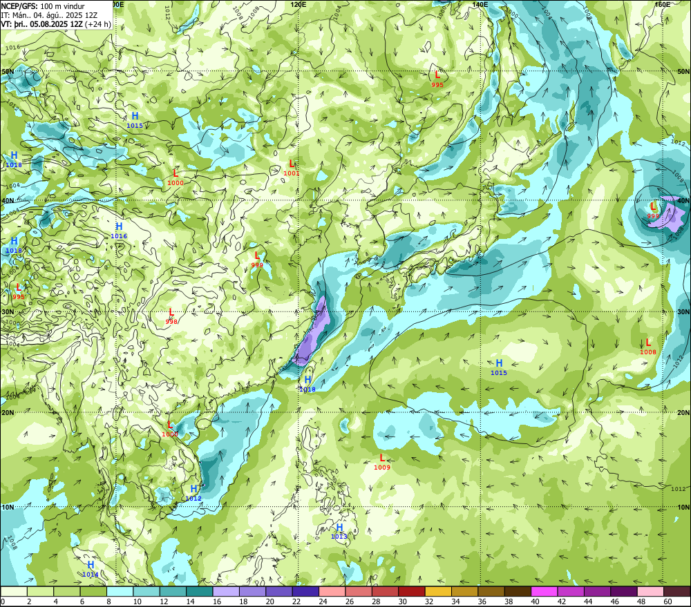Select the golden yellow 32–34 legend swatch
The height and width of the screenshot is (607, 691).
439,591
